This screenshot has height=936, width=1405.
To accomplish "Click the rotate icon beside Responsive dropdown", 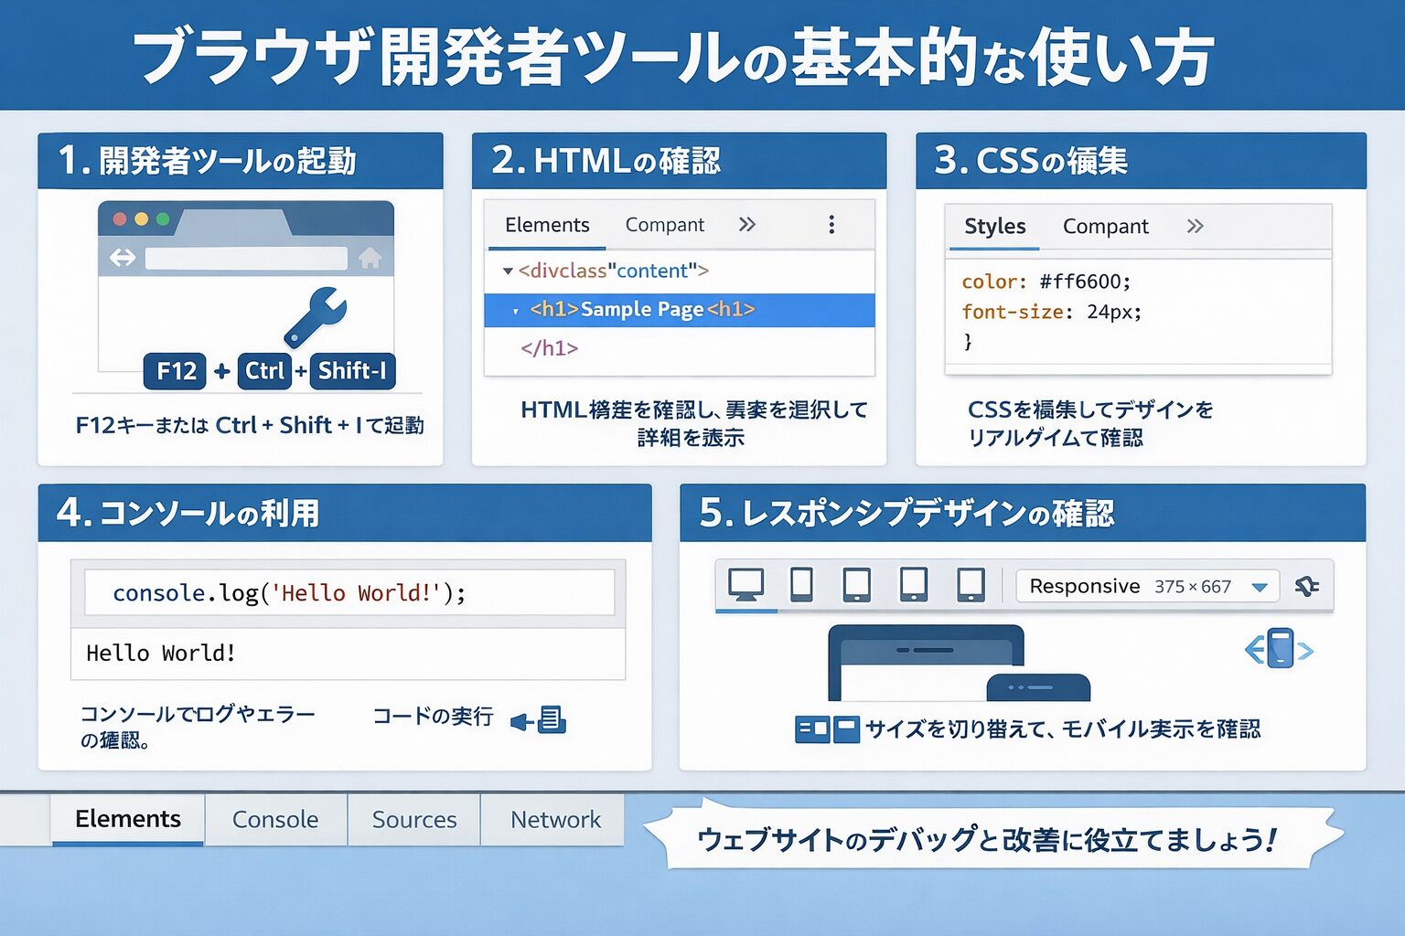I will [1307, 586].
